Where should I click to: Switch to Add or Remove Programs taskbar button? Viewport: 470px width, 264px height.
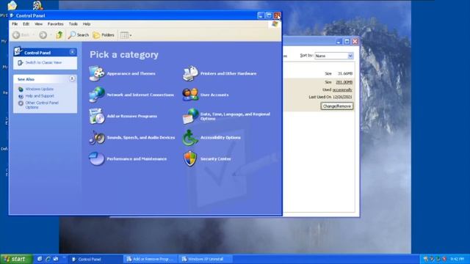click(x=151, y=259)
